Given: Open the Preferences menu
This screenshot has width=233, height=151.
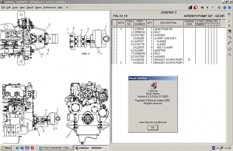Looking at the screenshot, I should click(49, 7).
